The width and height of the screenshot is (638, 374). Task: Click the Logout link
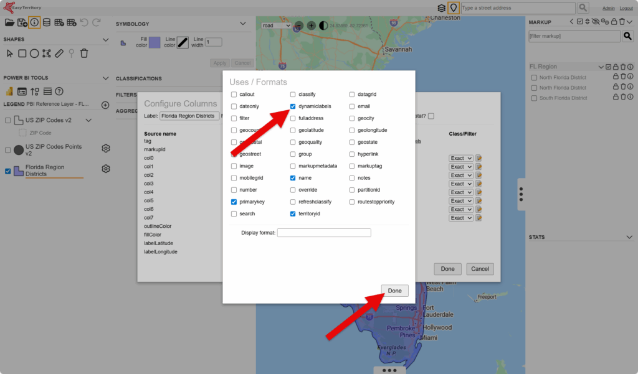click(625, 8)
